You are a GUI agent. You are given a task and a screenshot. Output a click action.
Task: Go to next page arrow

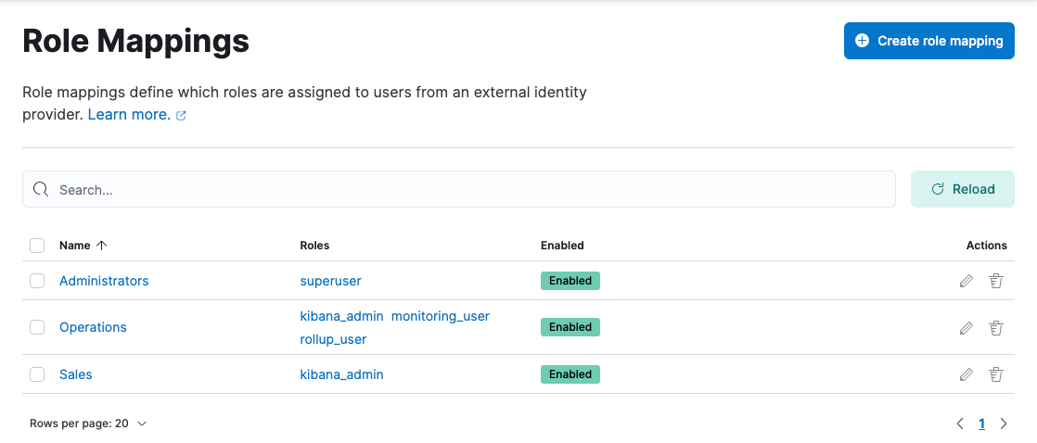coord(1004,424)
